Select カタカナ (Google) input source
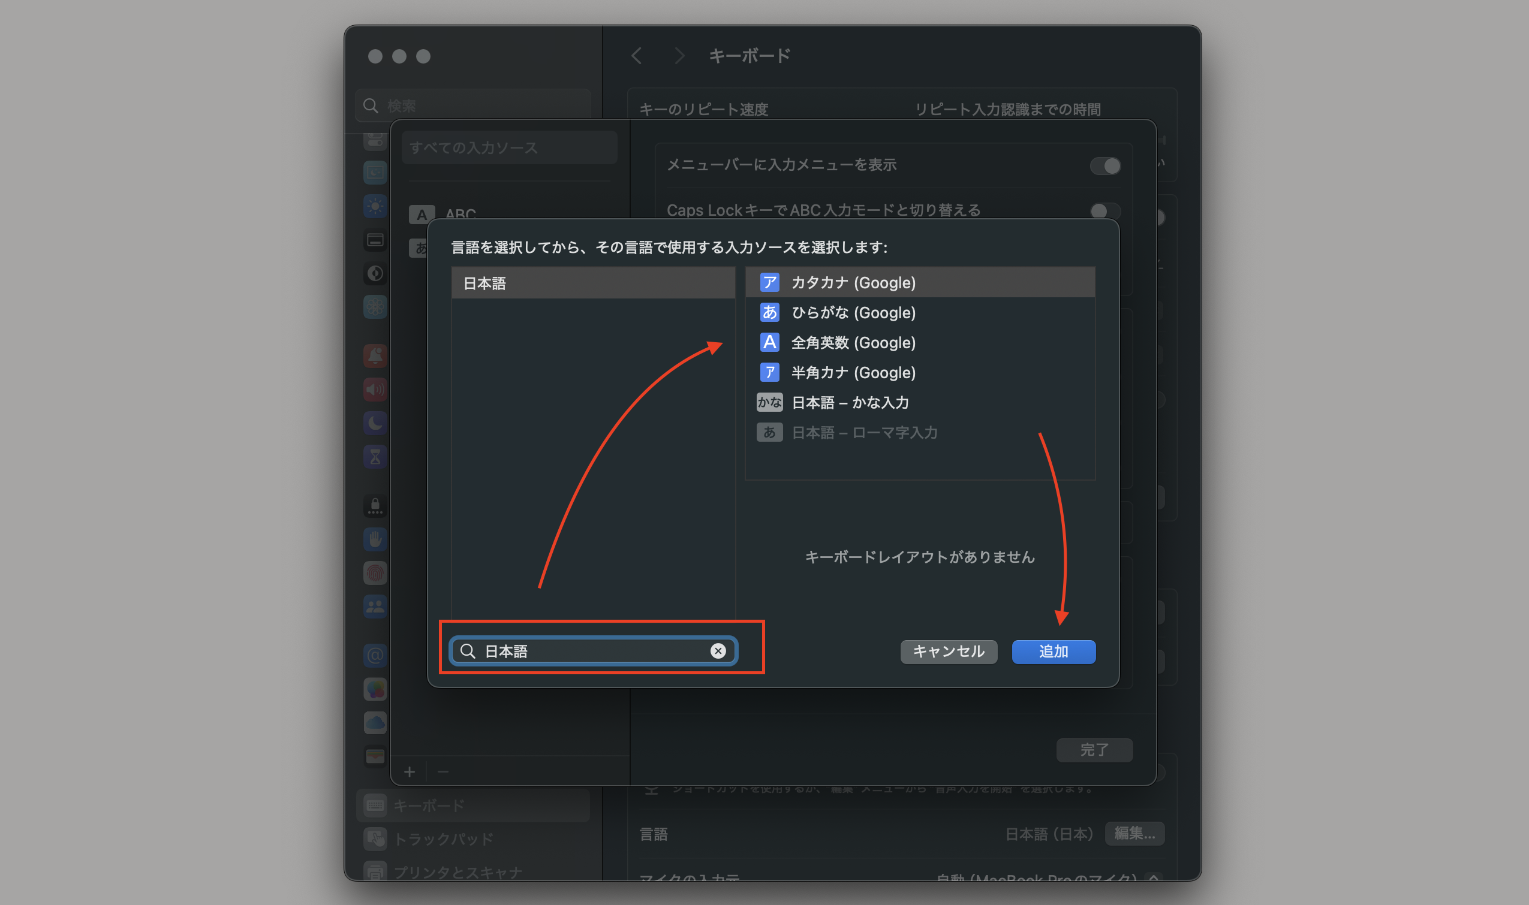This screenshot has width=1529, height=905. [x=919, y=282]
